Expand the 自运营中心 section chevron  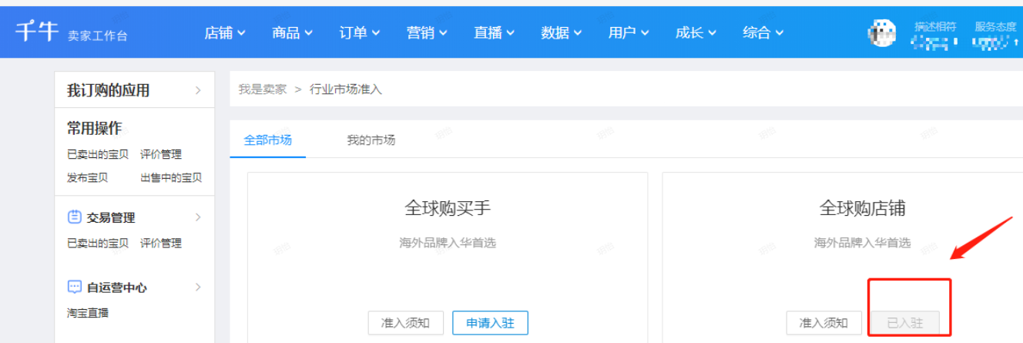pyautogui.click(x=198, y=288)
